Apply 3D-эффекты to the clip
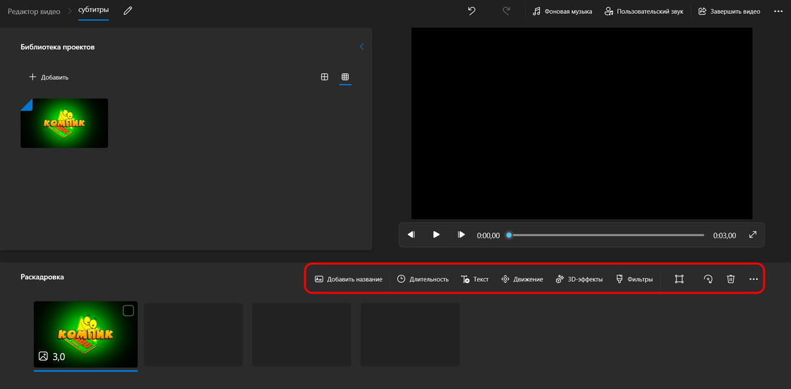This screenshot has height=389, width=791. [580, 278]
